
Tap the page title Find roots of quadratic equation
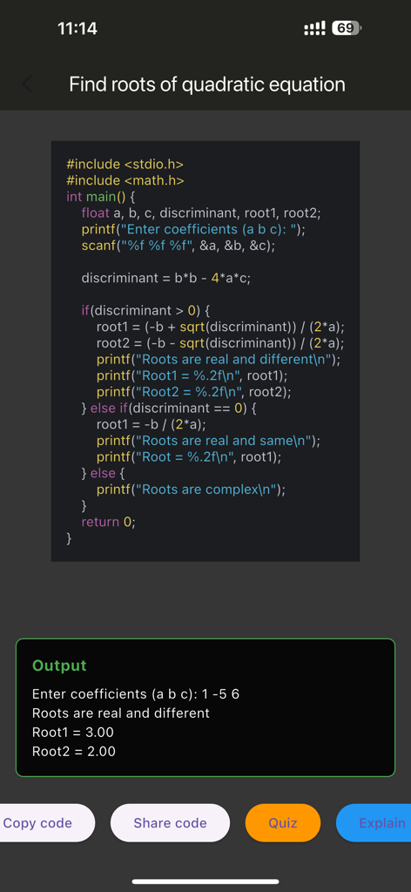[207, 84]
